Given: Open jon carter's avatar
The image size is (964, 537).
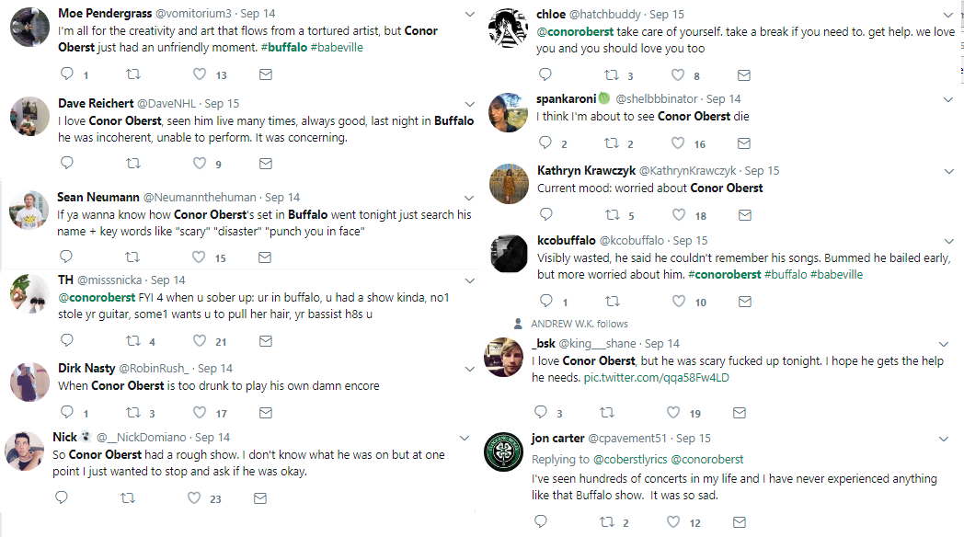Looking at the screenshot, I should click(505, 451).
